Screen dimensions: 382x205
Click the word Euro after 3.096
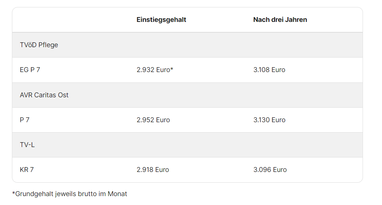[x=280, y=170]
